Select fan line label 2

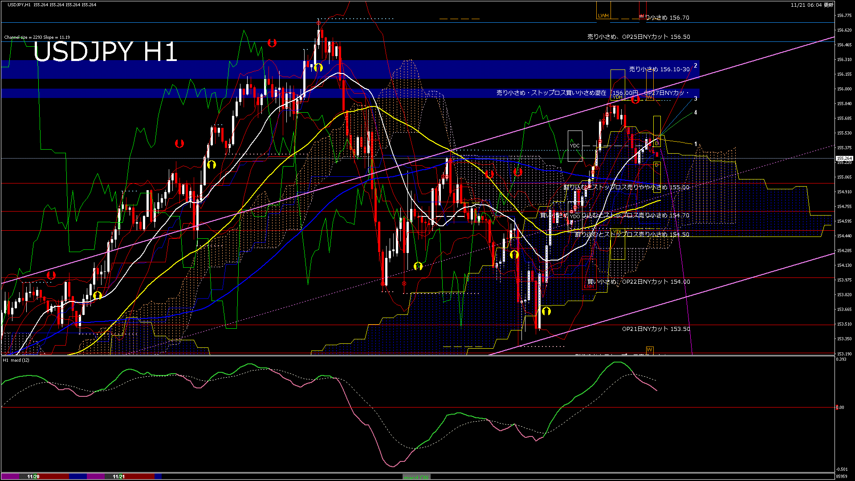point(696,66)
